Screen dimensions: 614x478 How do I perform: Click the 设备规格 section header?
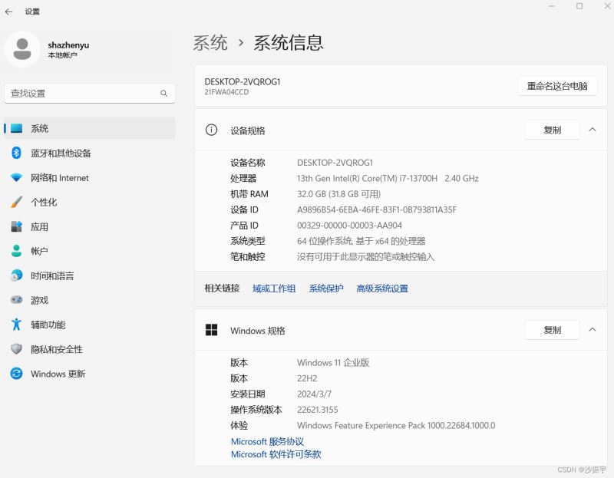click(x=401, y=130)
